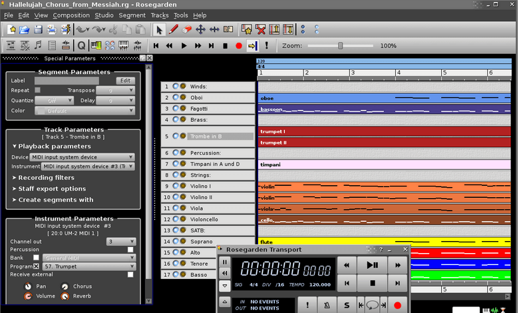
Task: Choose the Move segment tool
Action: [200, 29]
